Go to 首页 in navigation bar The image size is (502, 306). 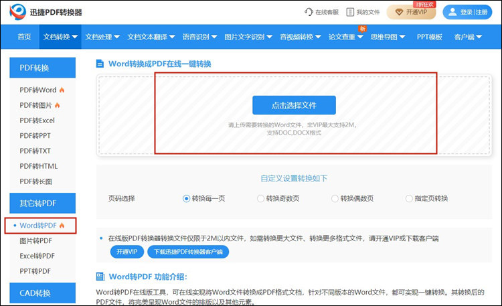pyautogui.click(x=24, y=37)
